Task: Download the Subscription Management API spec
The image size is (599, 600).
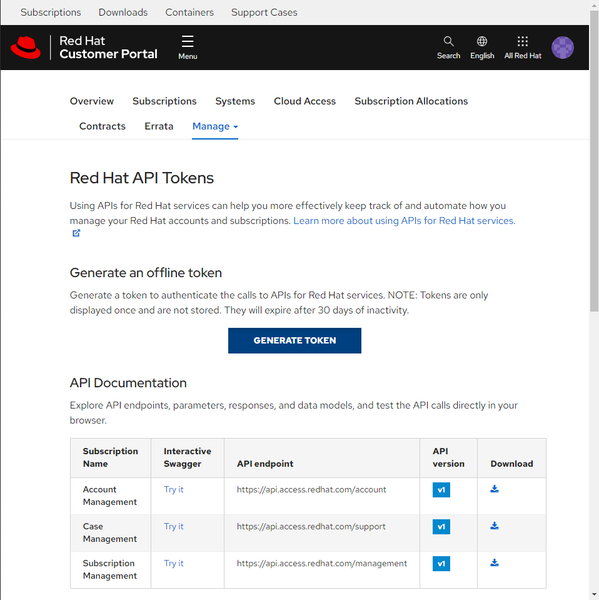Action: tap(495, 563)
